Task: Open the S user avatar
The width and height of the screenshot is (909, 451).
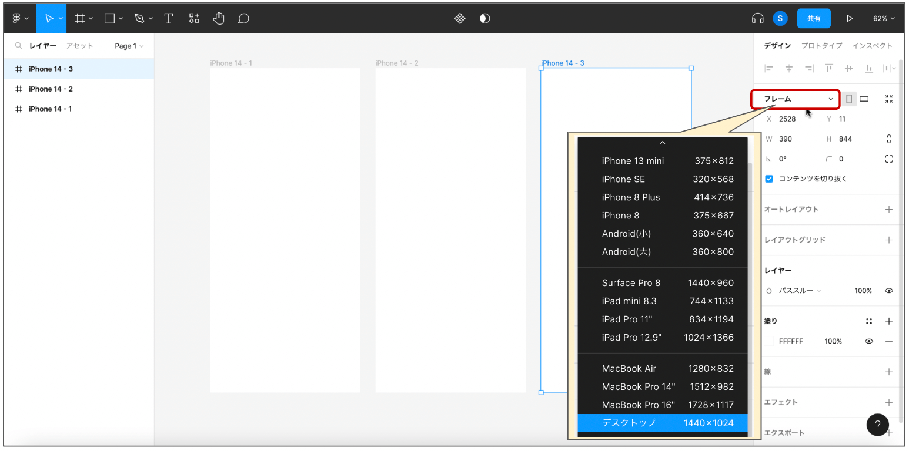Action: tap(780, 18)
